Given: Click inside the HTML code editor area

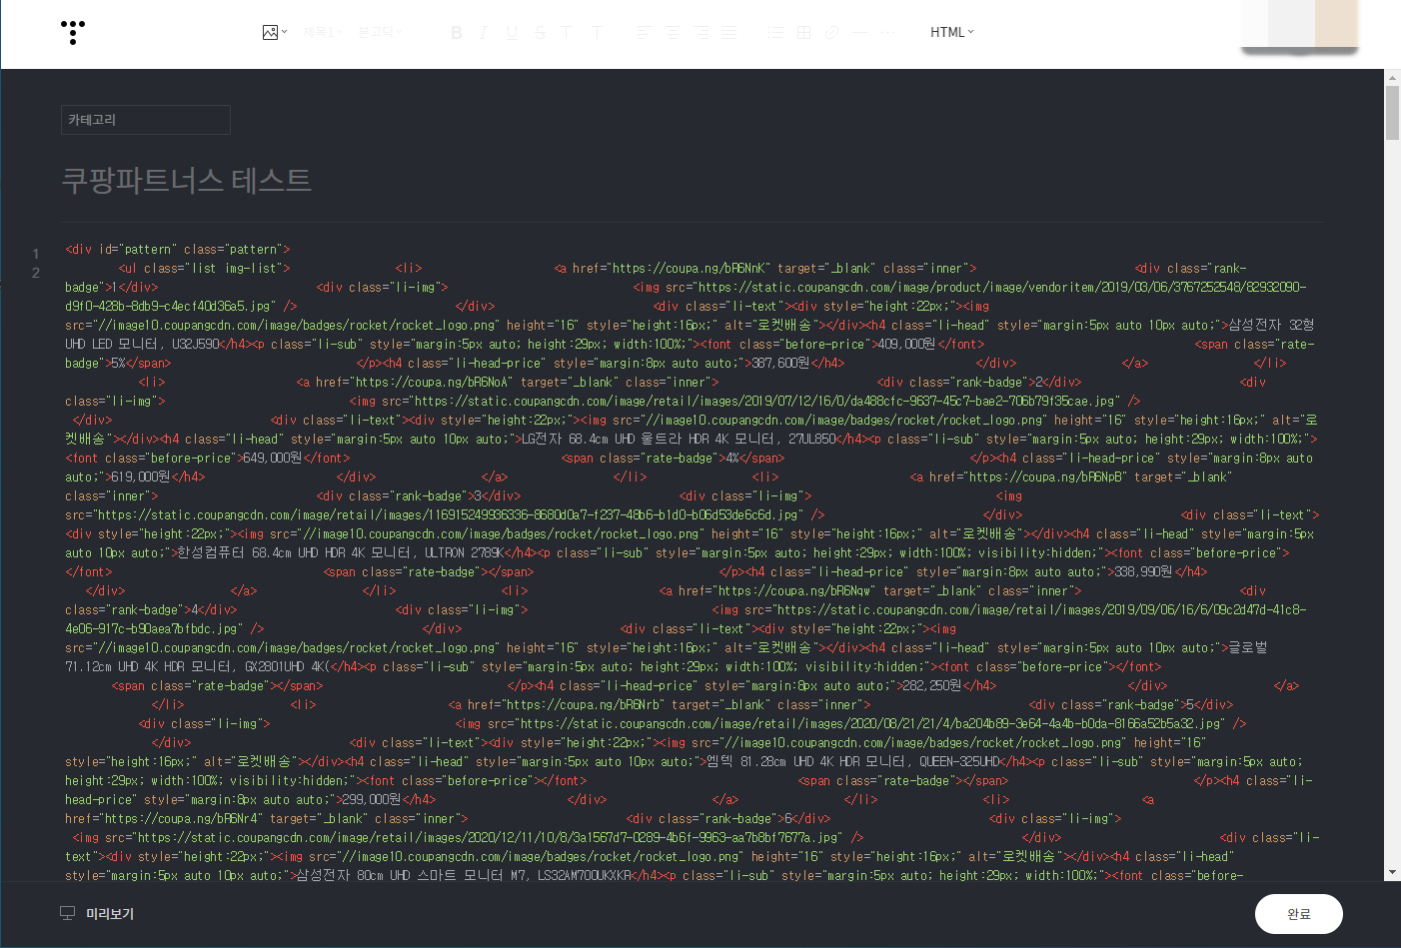Looking at the screenshot, I should coord(692,561).
